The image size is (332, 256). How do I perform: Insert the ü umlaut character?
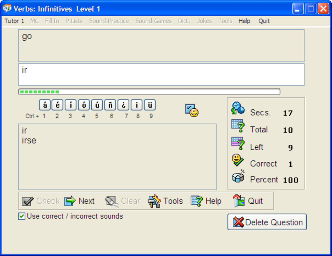pos(150,105)
